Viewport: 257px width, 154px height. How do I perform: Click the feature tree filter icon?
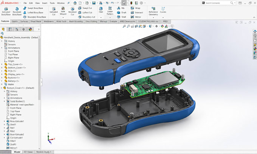click(x=2, y=33)
